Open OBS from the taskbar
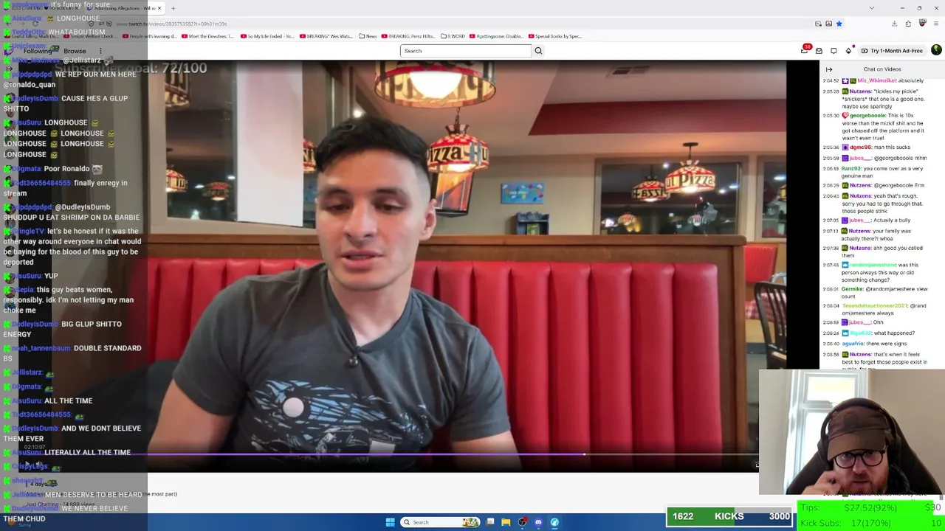This screenshot has width=945, height=531. (522, 522)
